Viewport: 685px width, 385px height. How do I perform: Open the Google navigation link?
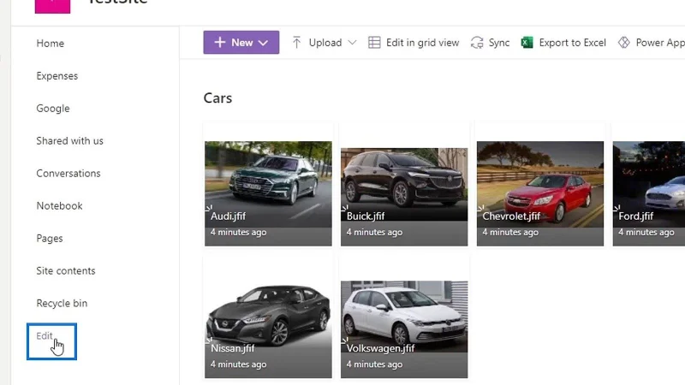(53, 109)
